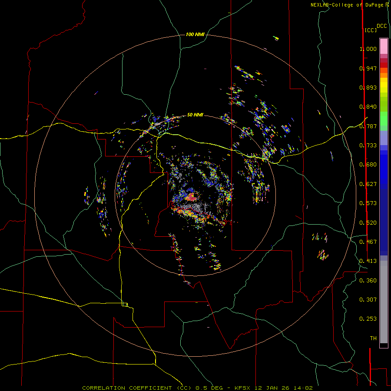Click the 0.893 scale value
Screen dimensions: 391x391
tap(368, 87)
